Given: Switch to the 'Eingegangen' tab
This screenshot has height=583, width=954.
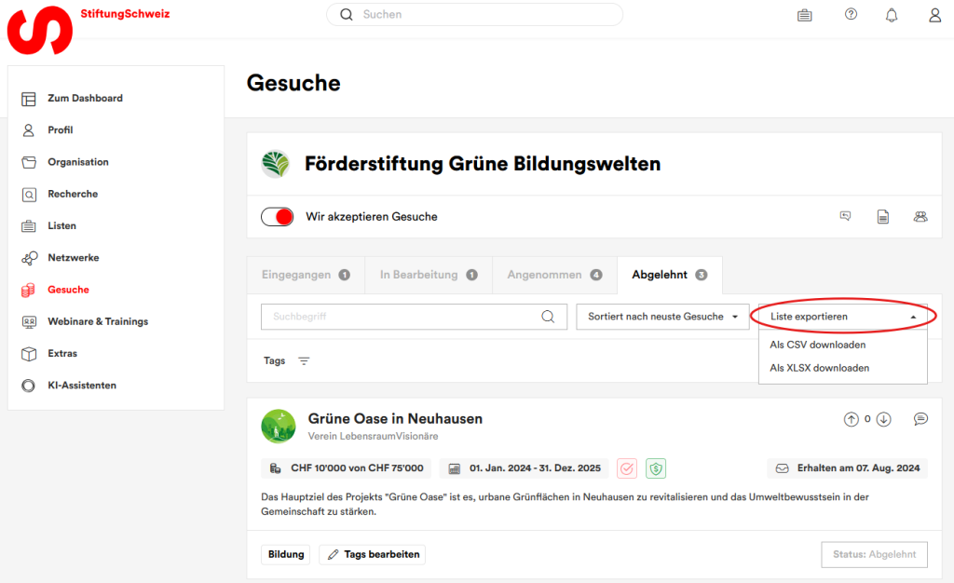Looking at the screenshot, I should pyautogui.click(x=305, y=276).
